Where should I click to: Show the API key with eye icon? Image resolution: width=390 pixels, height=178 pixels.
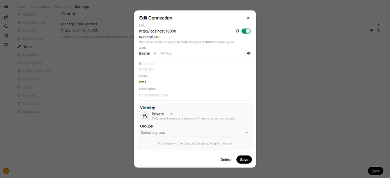[249, 53]
